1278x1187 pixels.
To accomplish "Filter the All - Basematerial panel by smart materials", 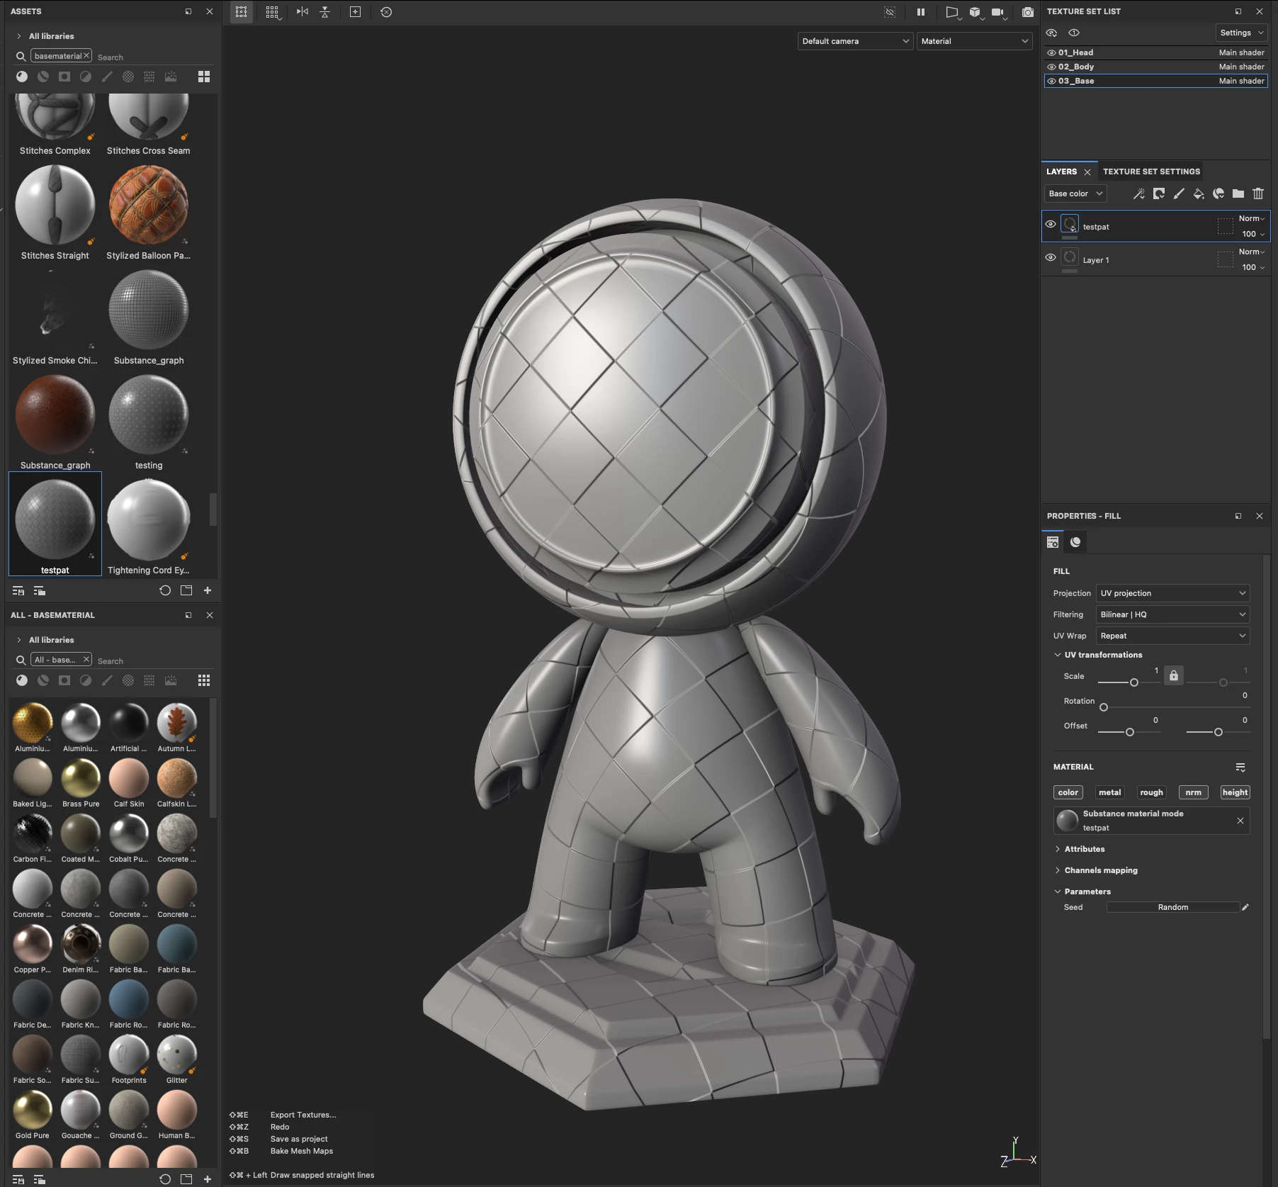I will 43,680.
